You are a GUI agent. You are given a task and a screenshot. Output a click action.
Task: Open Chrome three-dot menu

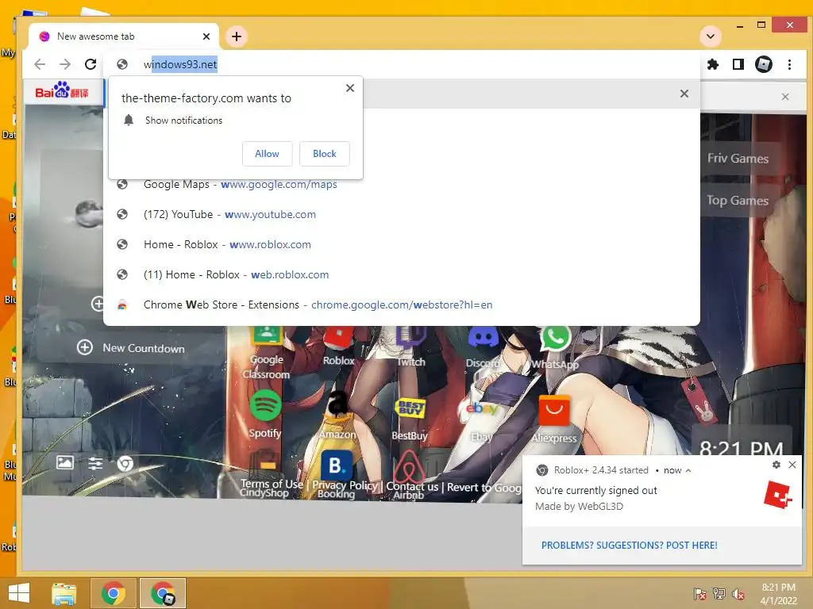pyautogui.click(x=789, y=64)
